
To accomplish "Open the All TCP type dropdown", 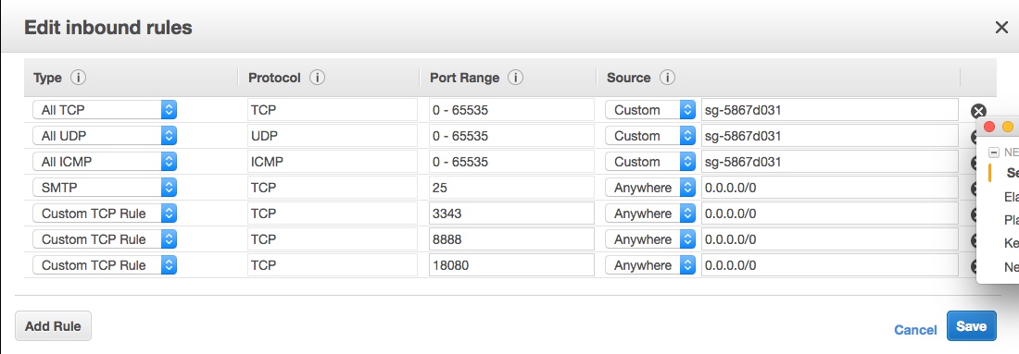I will (105, 110).
